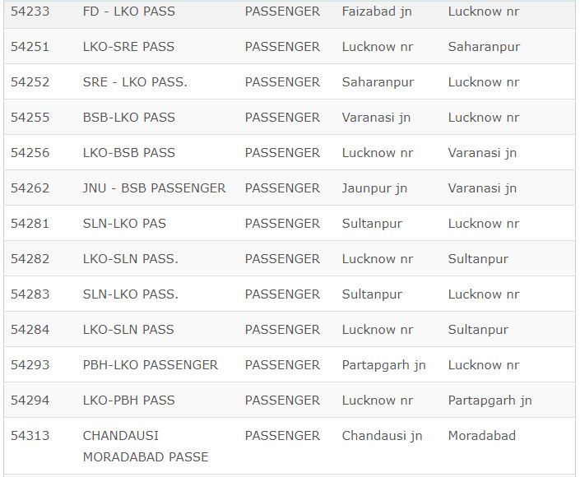Image resolution: width=580 pixels, height=477 pixels.
Task: Click Faizabad jn source station
Action: [377, 12]
